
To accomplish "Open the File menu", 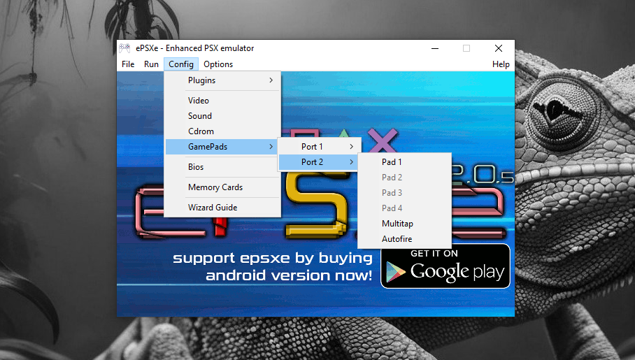I will pos(128,64).
